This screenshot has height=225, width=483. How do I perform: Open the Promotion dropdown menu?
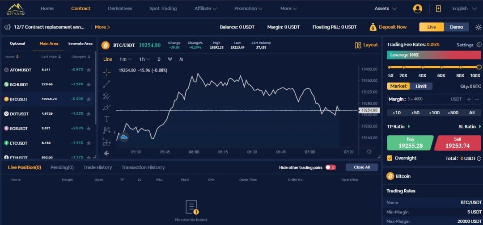point(248,8)
